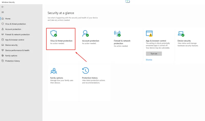Click the Account protection tile title
This screenshot has width=205, height=121.
coord(91,41)
